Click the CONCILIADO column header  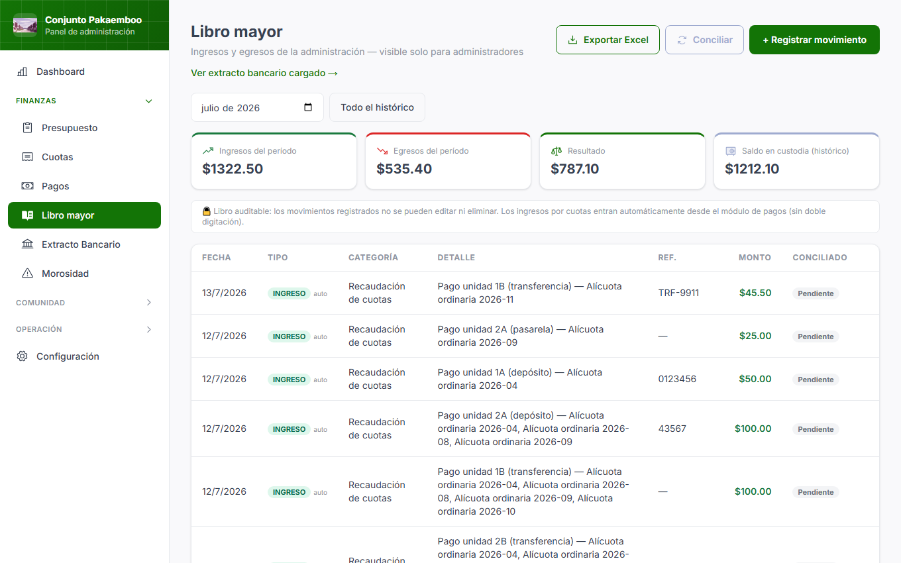pos(820,258)
